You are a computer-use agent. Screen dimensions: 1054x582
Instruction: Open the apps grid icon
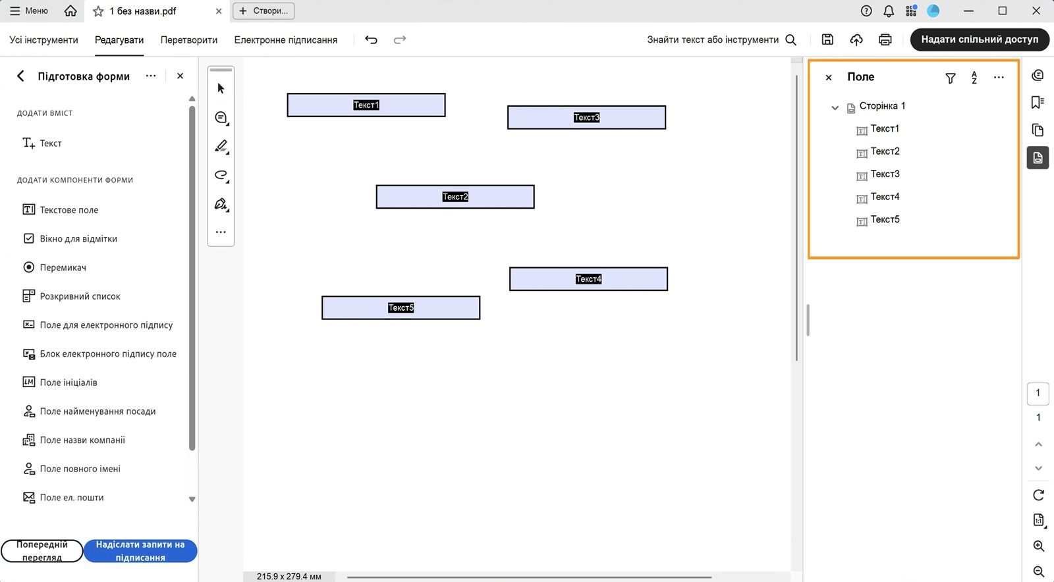911,11
